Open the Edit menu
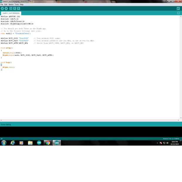The image size is (182, 182). point(6,4)
